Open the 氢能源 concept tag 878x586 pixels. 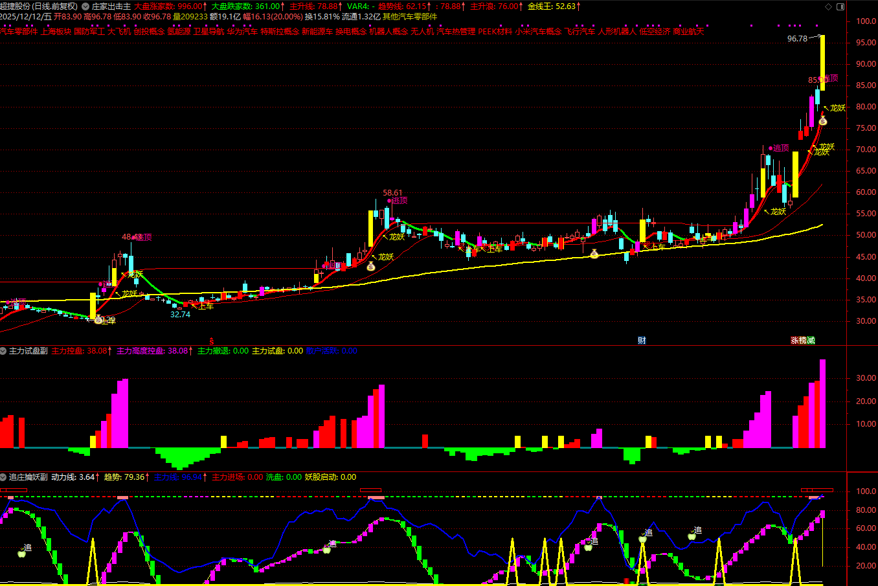(179, 31)
